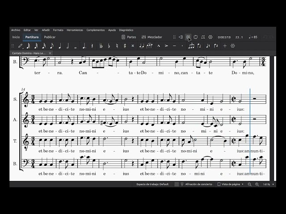Add the tenuto articulation
The image size is (286, 214).
pyautogui.click(x=174, y=46)
